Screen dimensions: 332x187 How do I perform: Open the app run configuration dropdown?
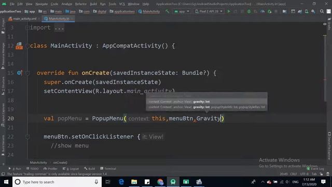click(x=182, y=11)
